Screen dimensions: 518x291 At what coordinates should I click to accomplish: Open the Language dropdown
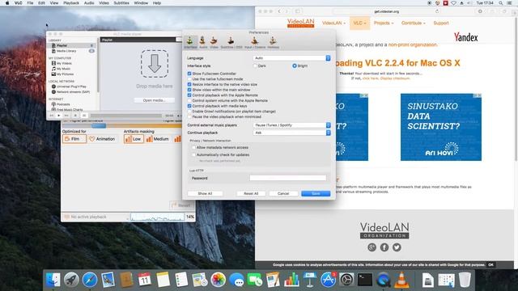[291, 58]
